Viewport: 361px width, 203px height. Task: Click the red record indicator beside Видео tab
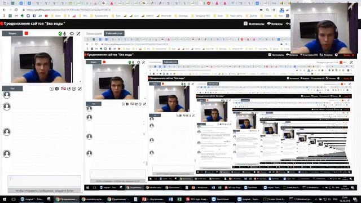coord(27,34)
